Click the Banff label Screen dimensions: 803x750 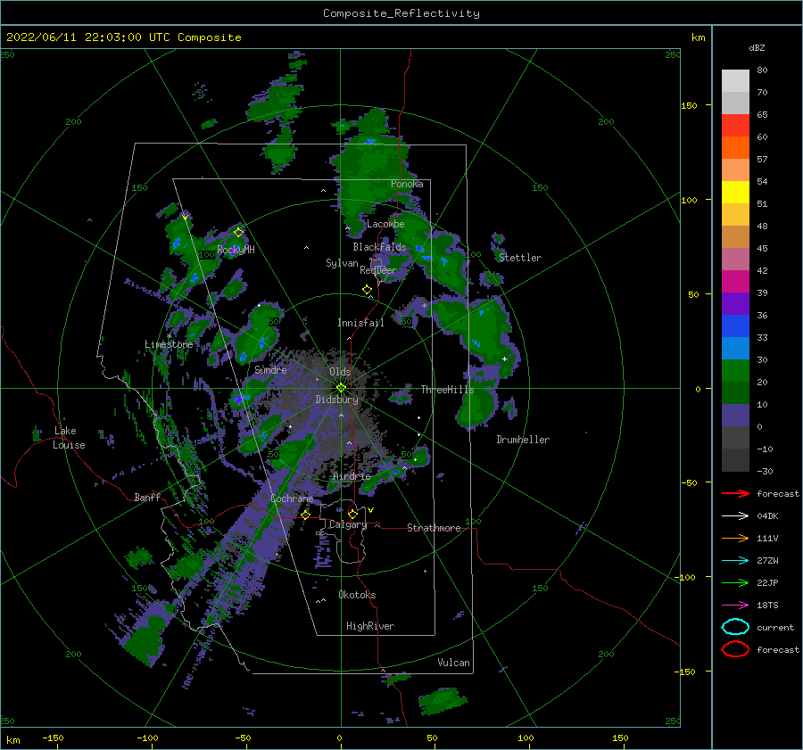[x=147, y=497]
